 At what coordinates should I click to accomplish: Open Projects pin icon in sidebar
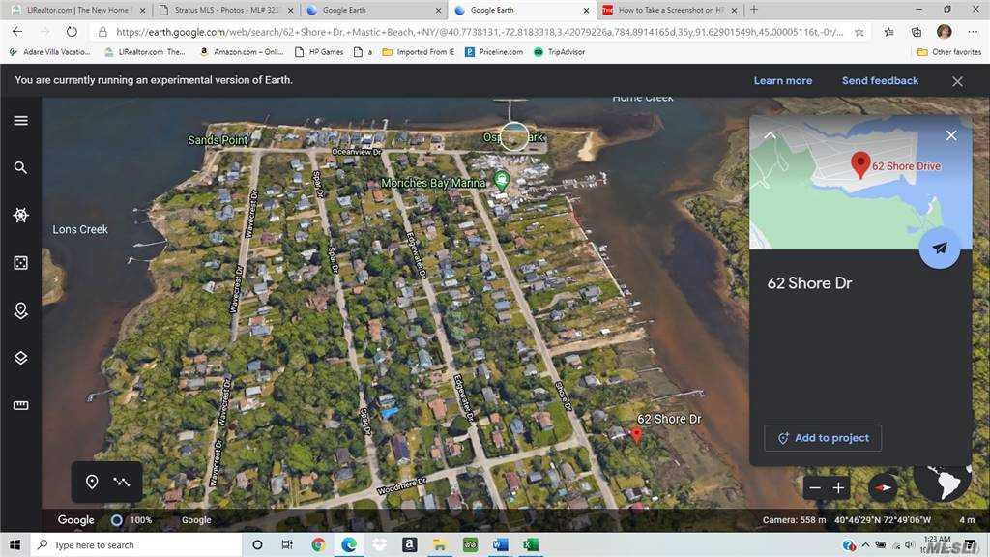pyautogui.click(x=20, y=310)
